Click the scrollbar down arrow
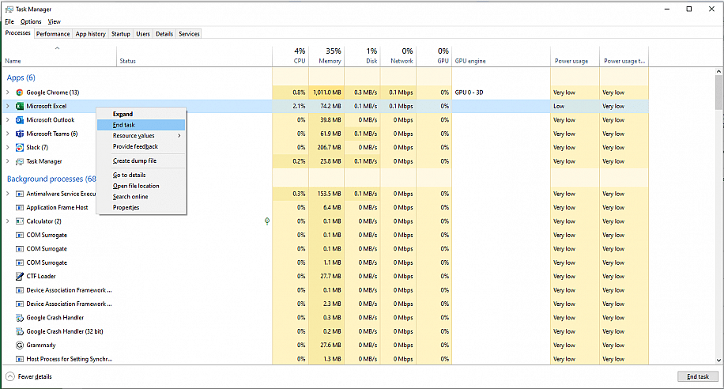This screenshot has width=724, height=389. tap(719, 361)
